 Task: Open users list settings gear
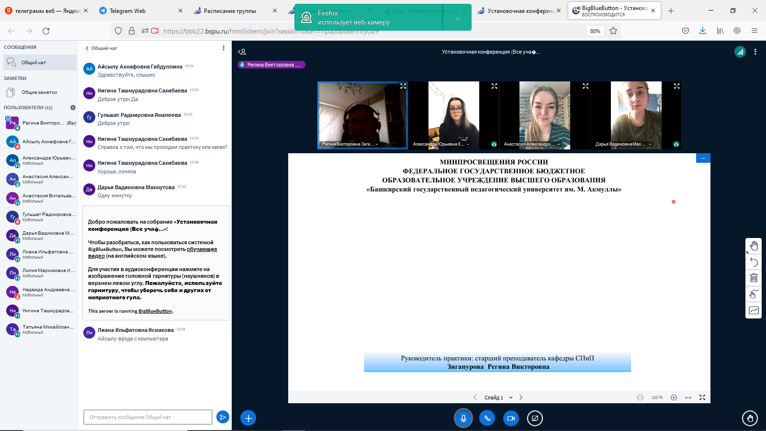[73, 108]
